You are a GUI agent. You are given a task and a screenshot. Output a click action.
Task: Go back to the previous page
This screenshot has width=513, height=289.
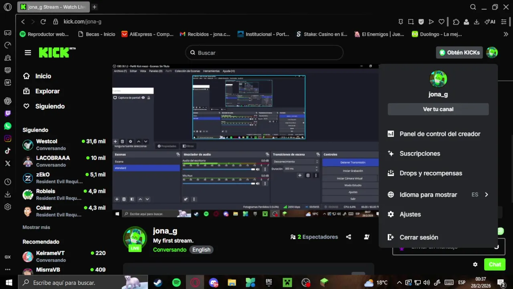(23, 22)
